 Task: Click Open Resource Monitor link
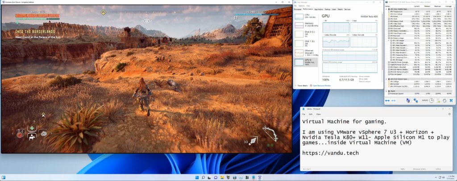click(321, 86)
